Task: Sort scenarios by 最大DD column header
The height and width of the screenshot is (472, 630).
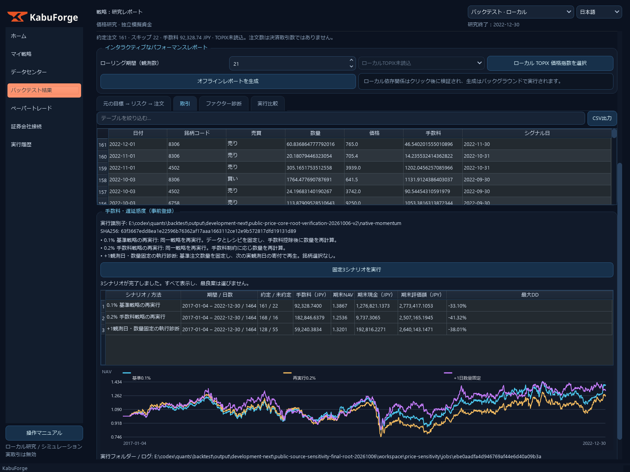Action: coord(530,295)
